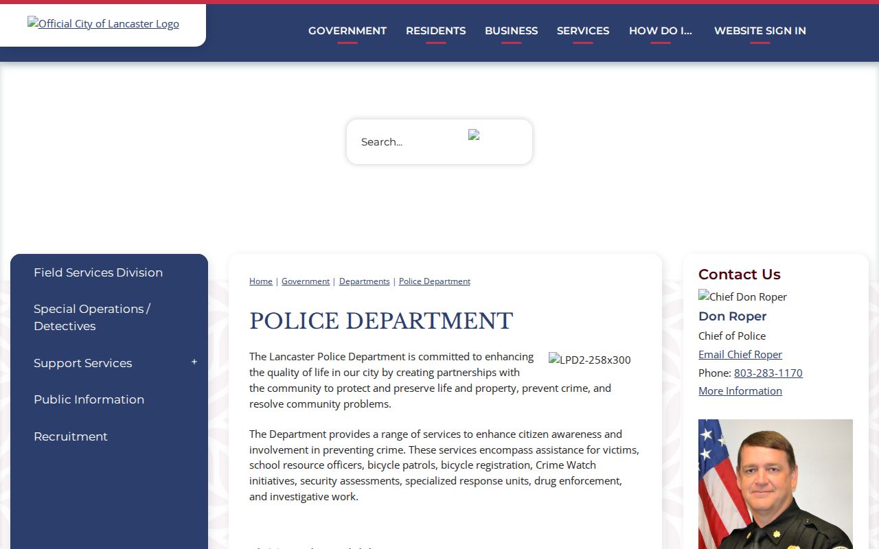Open the Business menu
Image resolution: width=879 pixels, height=549 pixels.
(x=511, y=31)
